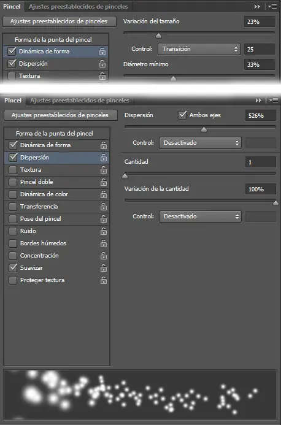
Task: Open the lower panel's flyout menu icon
Action: [x=274, y=101]
